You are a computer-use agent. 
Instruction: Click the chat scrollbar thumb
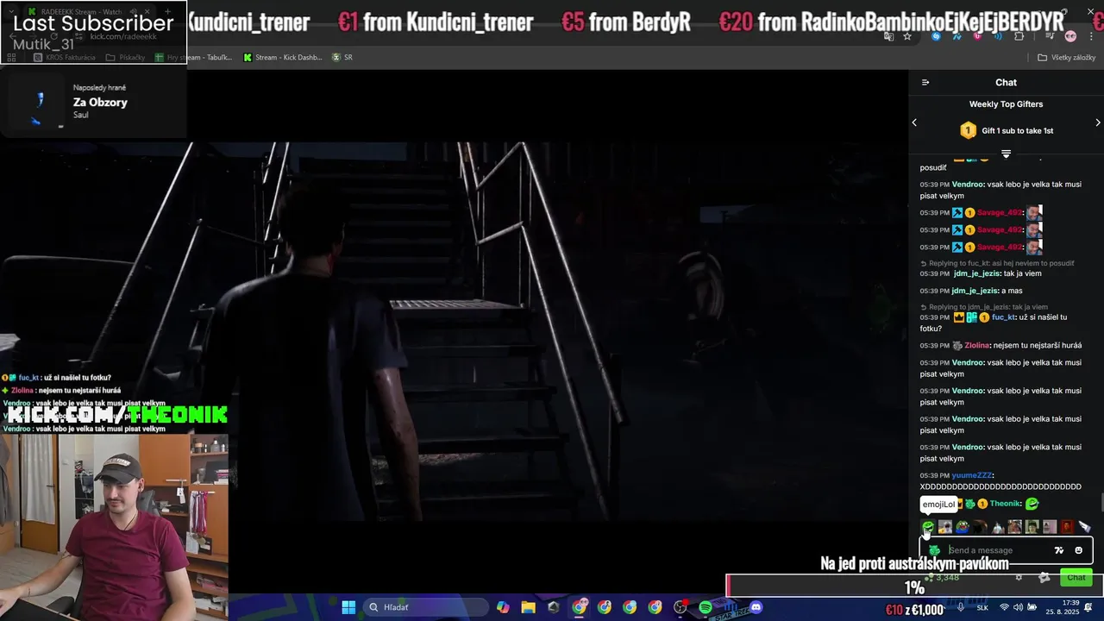click(x=1101, y=502)
